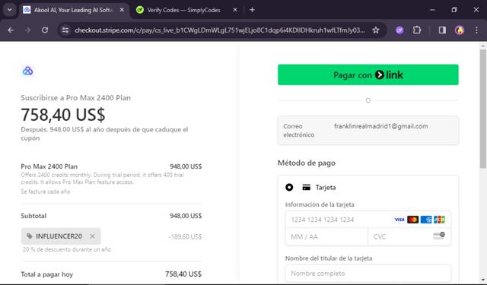The width and height of the screenshot is (487, 285).
Task: Switch to the Akool AI tab
Action: coord(74,10)
